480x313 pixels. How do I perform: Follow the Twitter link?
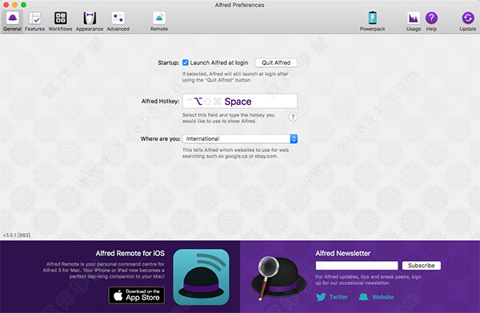pos(332,297)
